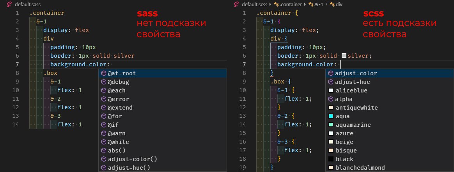
Task: Click the bisque color swatch
Action: coord(331,151)
